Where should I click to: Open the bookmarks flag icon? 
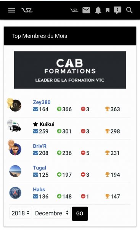tap(108, 10)
